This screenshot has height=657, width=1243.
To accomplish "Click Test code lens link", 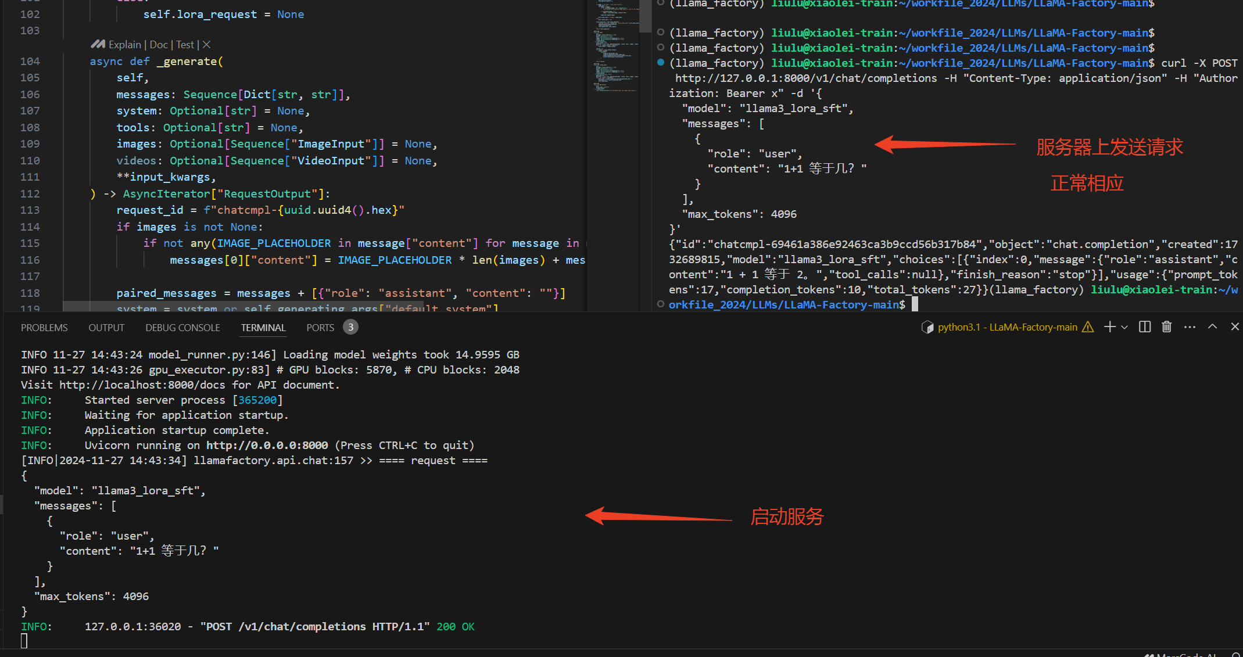I will pos(185,45).
